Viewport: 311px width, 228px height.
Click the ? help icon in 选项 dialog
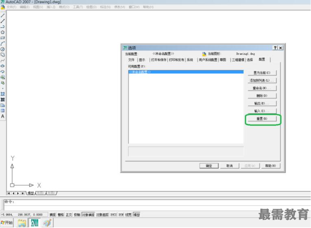275,48
